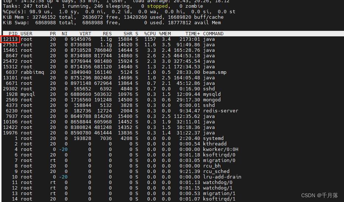
Task: Click the %MEM column header
Action: (x=165, y=34)
